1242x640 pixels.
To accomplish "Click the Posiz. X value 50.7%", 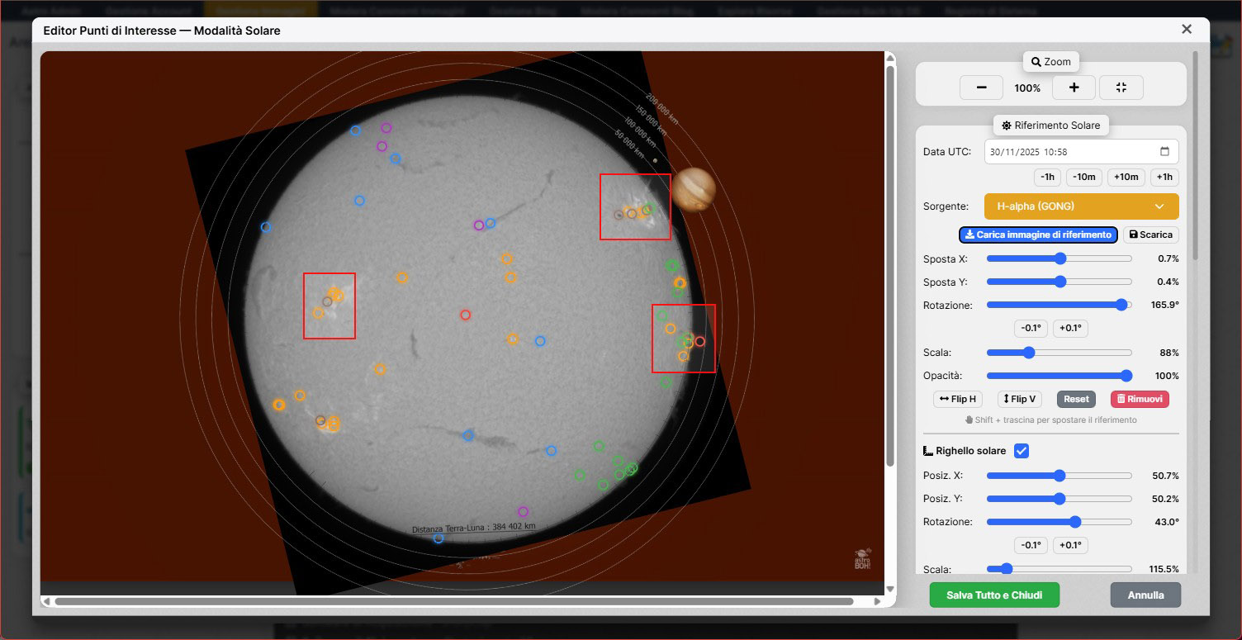I will (x=1165, y=476).
